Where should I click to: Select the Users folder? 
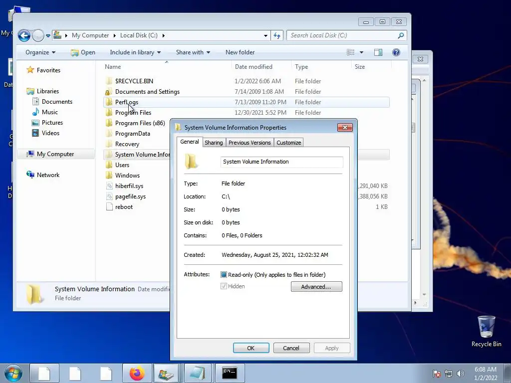click(122, 165)
